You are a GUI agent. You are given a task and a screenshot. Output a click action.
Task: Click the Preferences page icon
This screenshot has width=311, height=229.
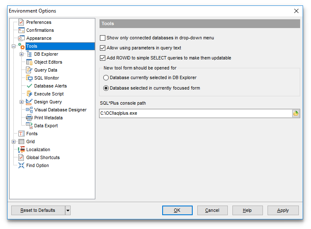click(21, 22)
